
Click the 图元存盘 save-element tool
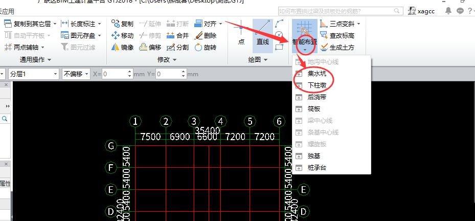coord(81,35)
